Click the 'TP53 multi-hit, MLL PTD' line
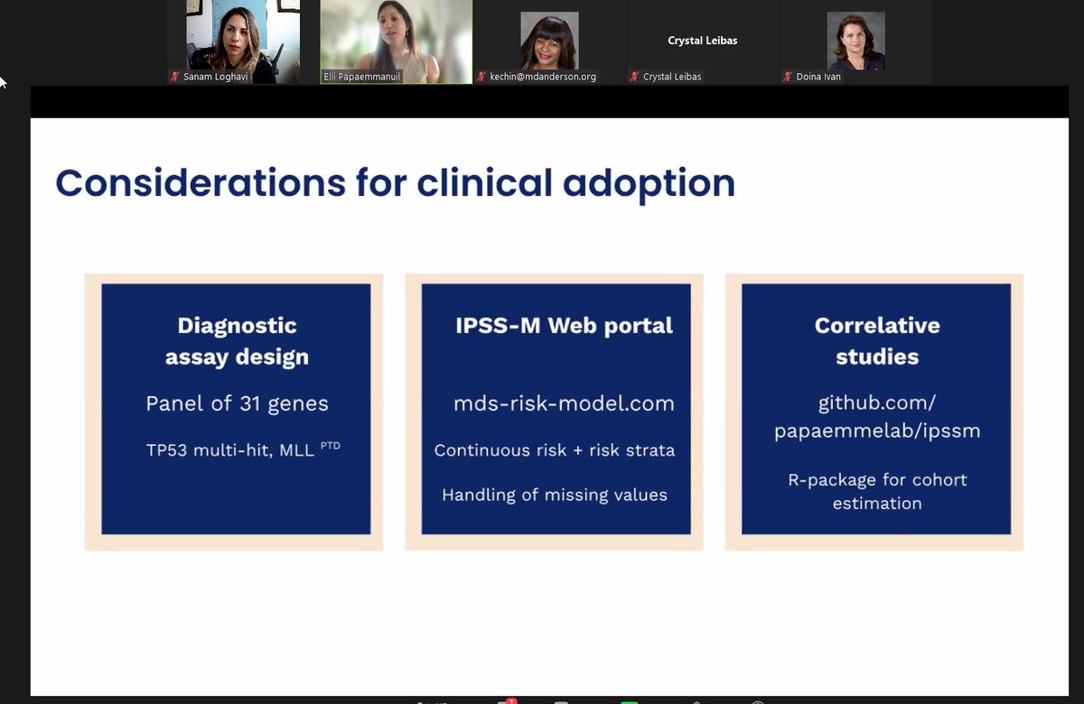Image resolution: width=1084 pixels, height=704 pixels. coord(243,449)
